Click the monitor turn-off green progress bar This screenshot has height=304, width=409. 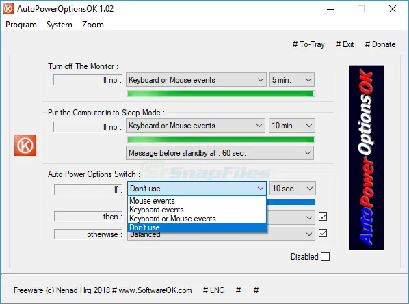point(221,94)
